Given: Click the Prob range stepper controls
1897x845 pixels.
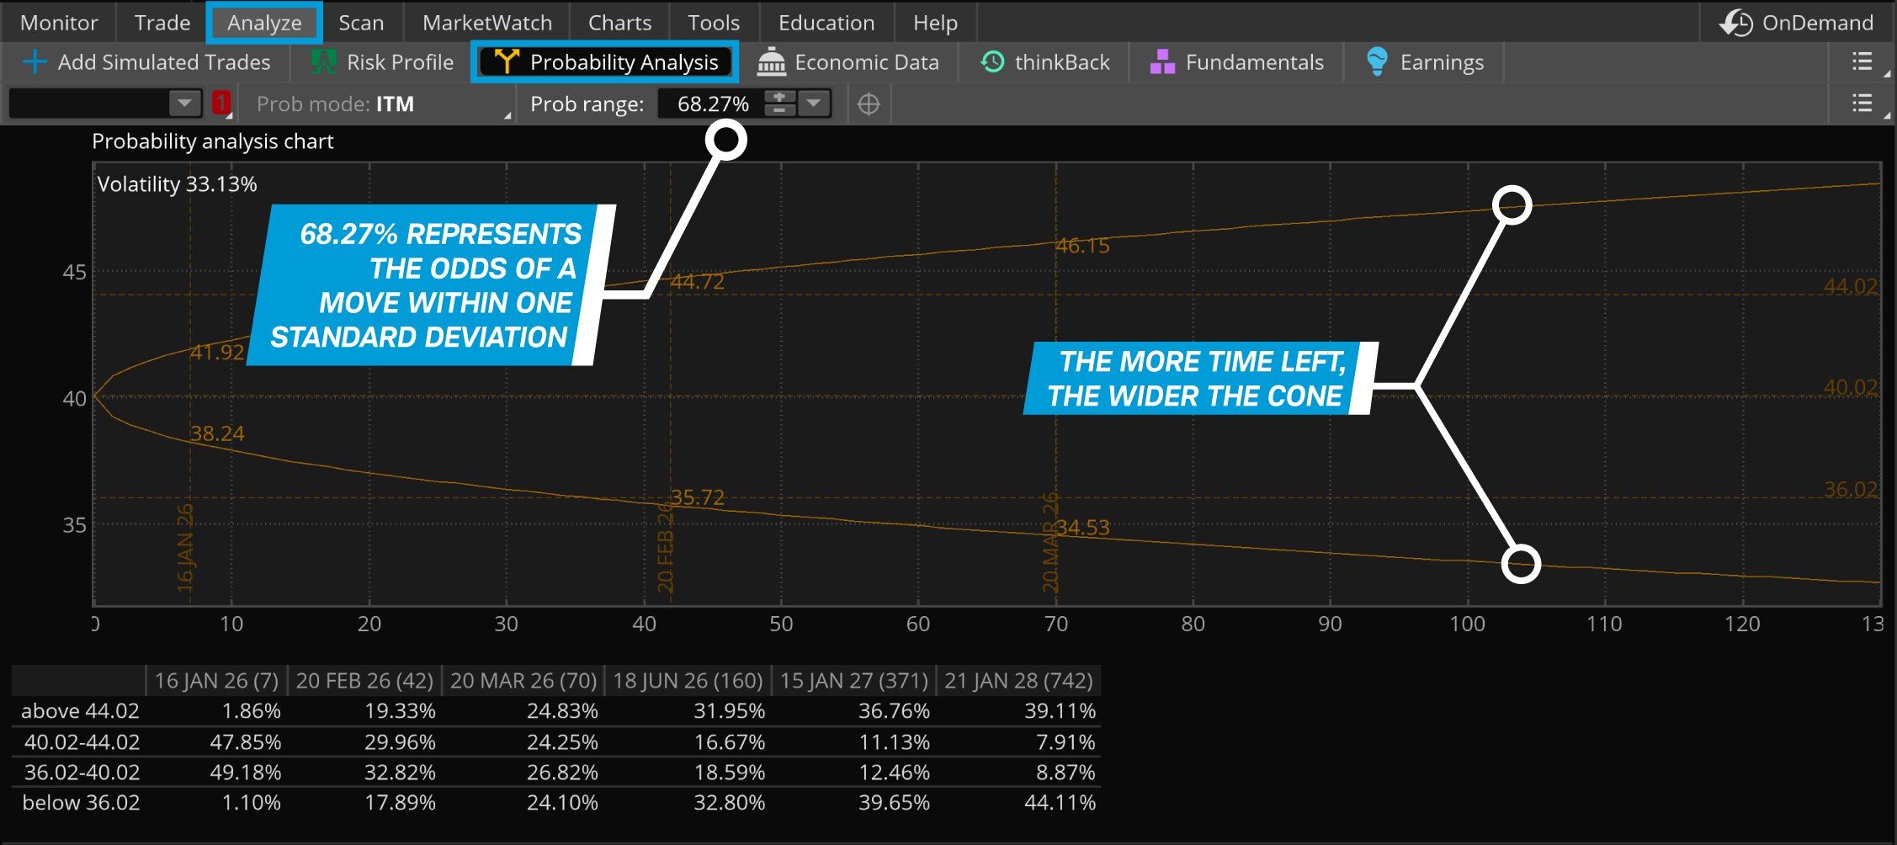Looking at the screenshot, I should click(779, 104).
